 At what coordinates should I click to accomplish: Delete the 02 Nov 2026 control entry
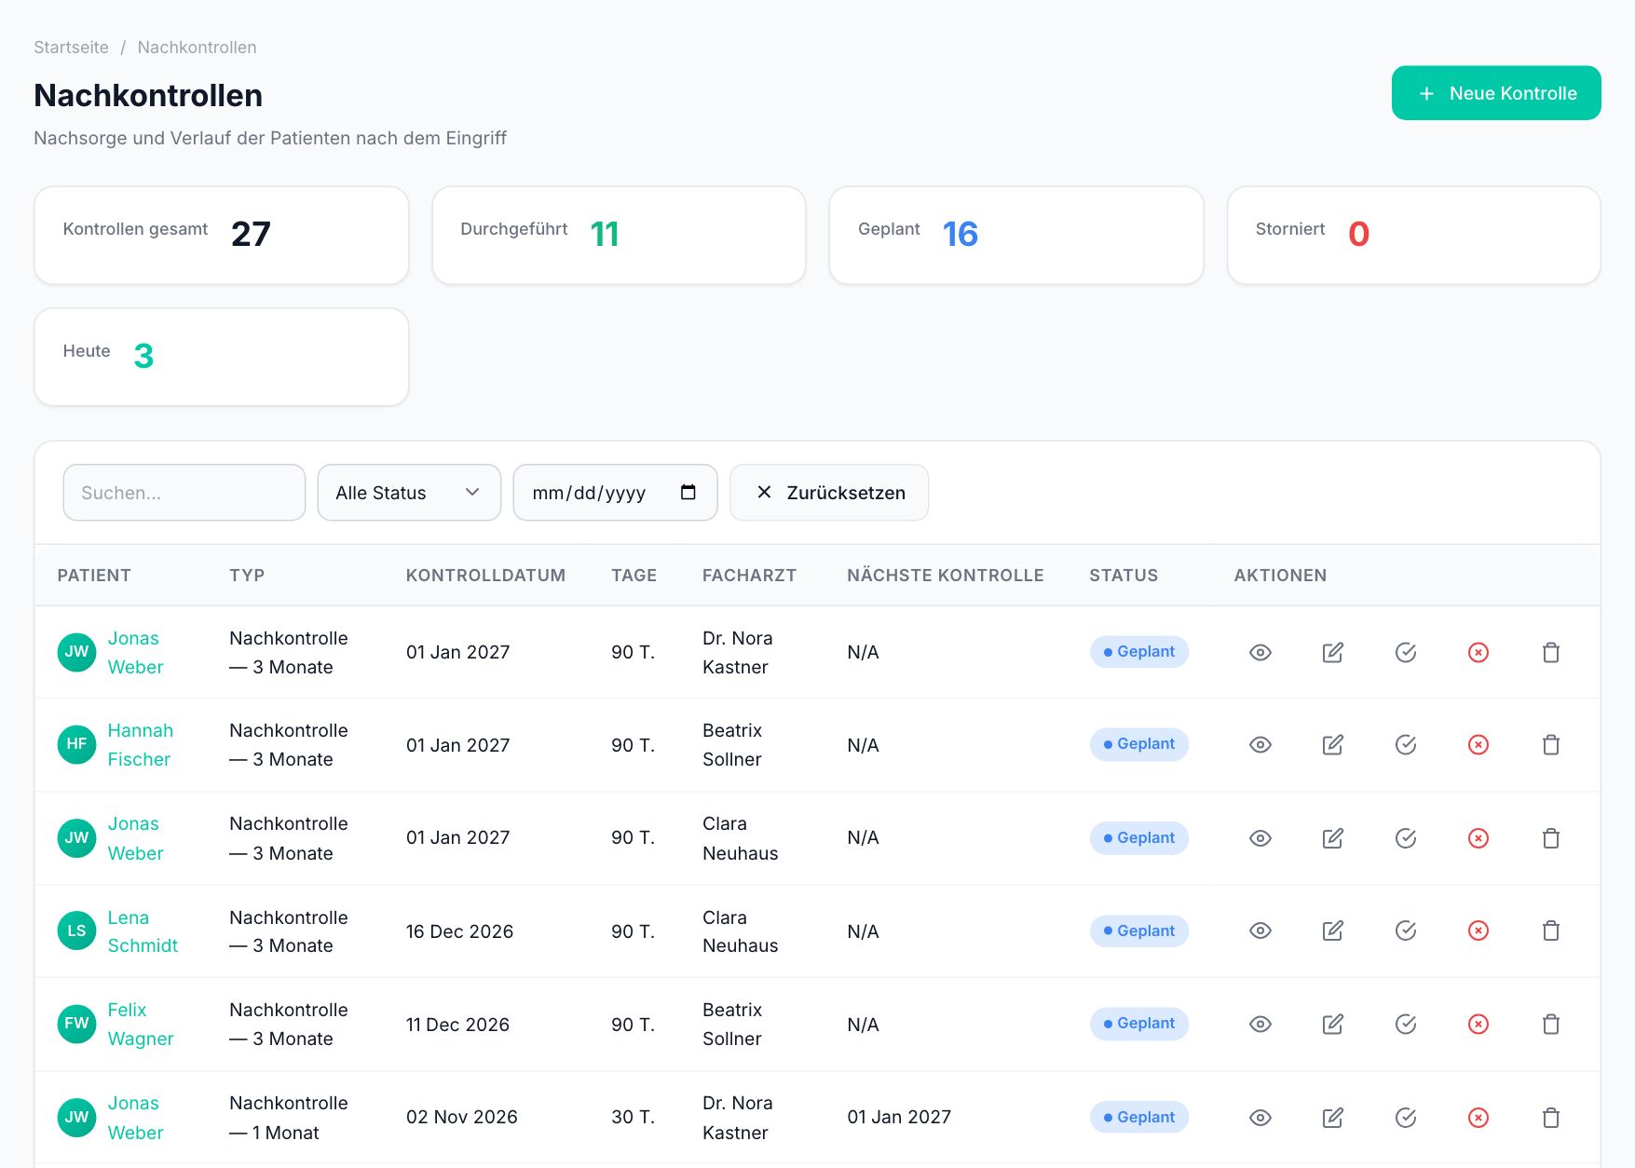1550,1117
